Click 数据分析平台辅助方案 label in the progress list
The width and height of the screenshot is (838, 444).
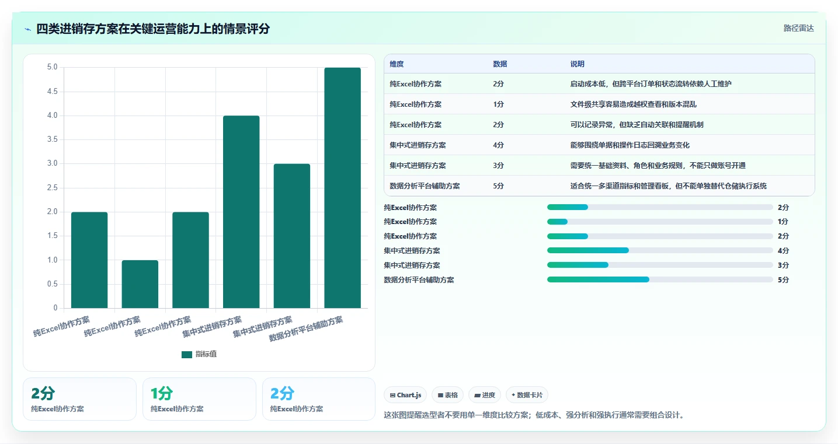click(419, 280)
